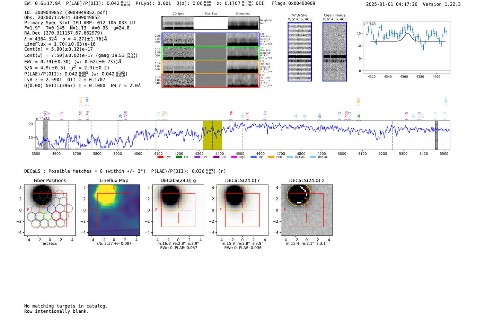
Task: Click the S/N = 4.9(±0.5) value
Action: (x=45, y=68)
